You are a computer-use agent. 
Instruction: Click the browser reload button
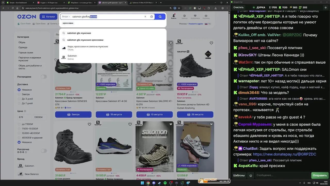coord(13,8)
